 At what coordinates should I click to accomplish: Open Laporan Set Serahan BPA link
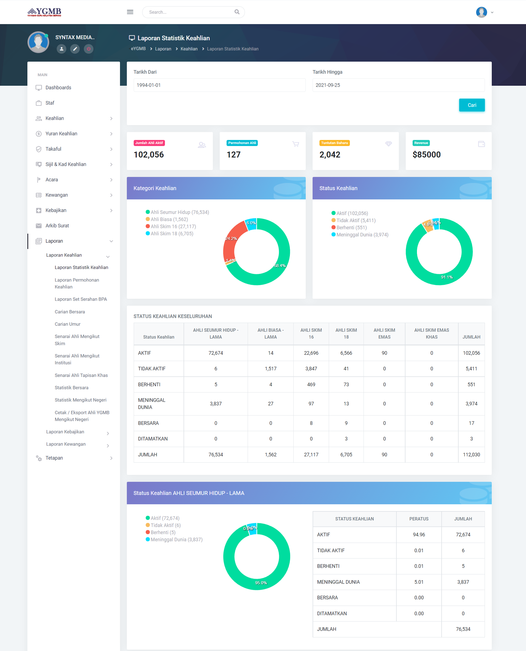coord(81,299)
